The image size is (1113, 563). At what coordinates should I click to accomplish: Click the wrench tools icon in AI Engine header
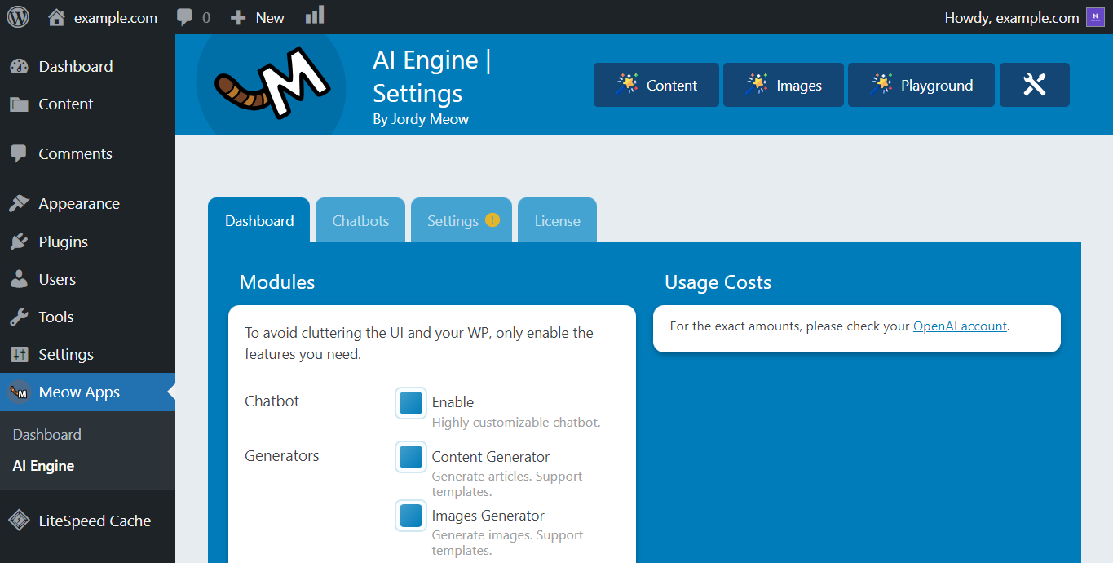[x=1034, y=84]
